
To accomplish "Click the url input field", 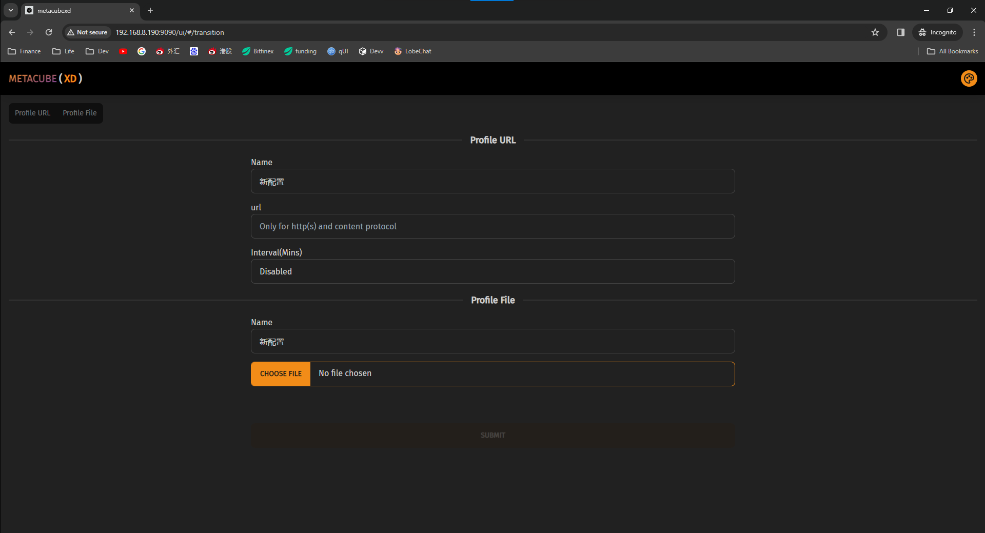I will point(493,226).
